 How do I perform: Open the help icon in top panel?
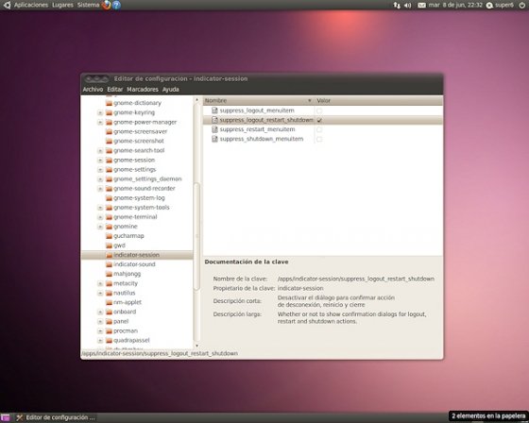coord(116,5)
